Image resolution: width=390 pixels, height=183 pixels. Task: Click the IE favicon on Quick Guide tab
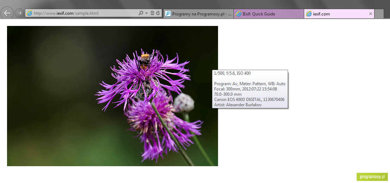[x=238, y=14]
